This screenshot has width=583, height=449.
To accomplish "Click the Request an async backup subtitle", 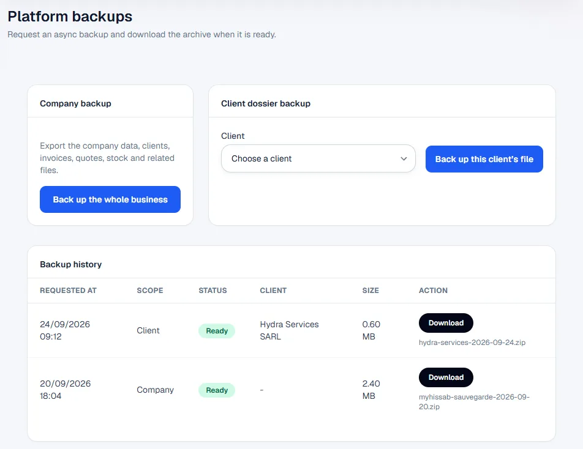I will [x=141, y=34].
